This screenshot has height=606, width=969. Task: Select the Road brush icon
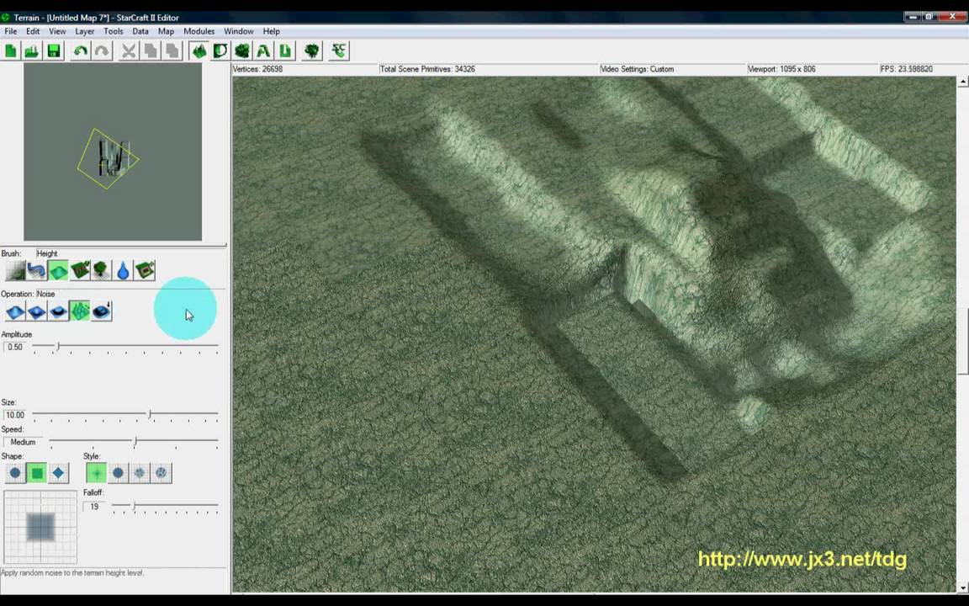pos(36,270)
